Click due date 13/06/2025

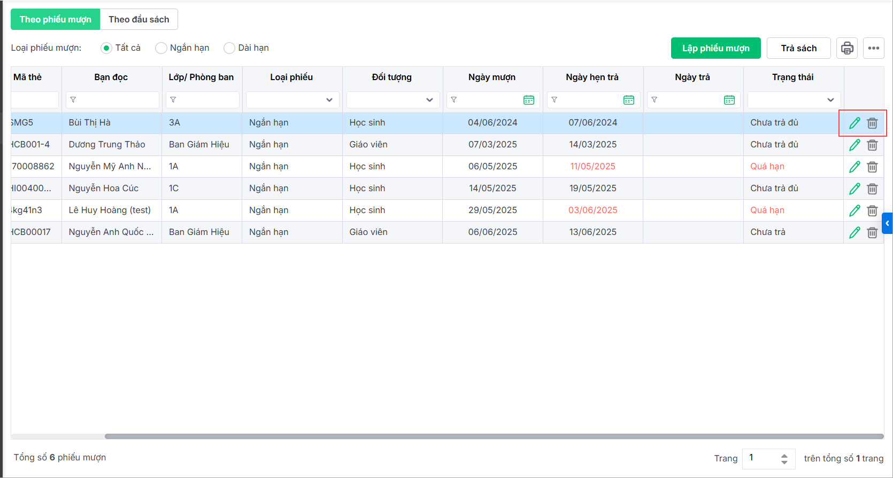[593, 232]
